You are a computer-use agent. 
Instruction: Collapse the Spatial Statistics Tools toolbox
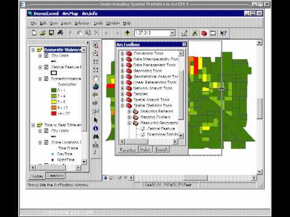click(x=122, y=105)
